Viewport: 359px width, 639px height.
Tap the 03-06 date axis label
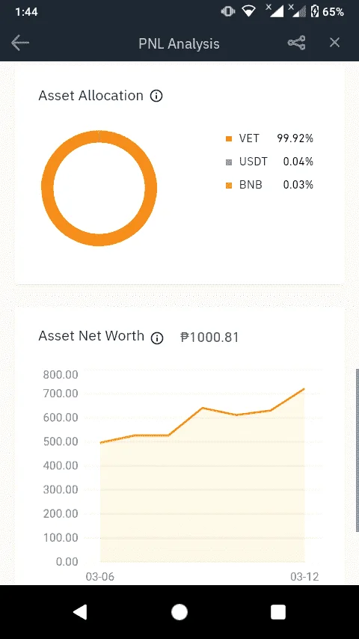pos(99,577)
